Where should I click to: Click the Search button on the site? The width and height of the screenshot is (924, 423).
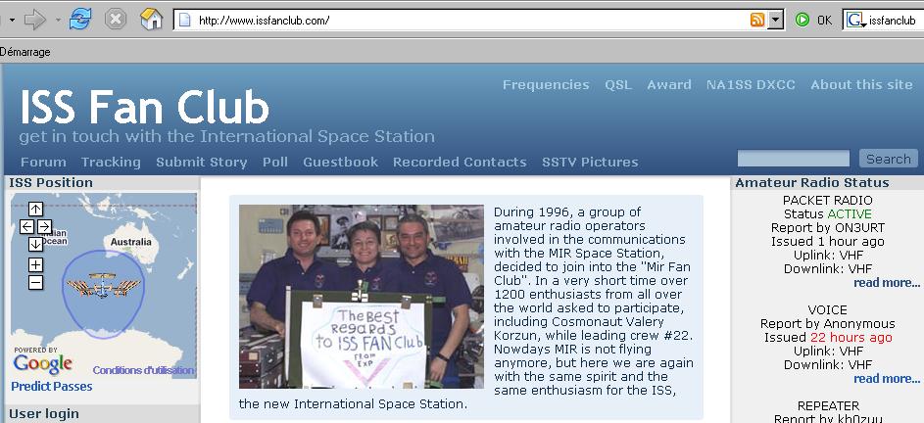pyautogui.click(x=888, y=159)
